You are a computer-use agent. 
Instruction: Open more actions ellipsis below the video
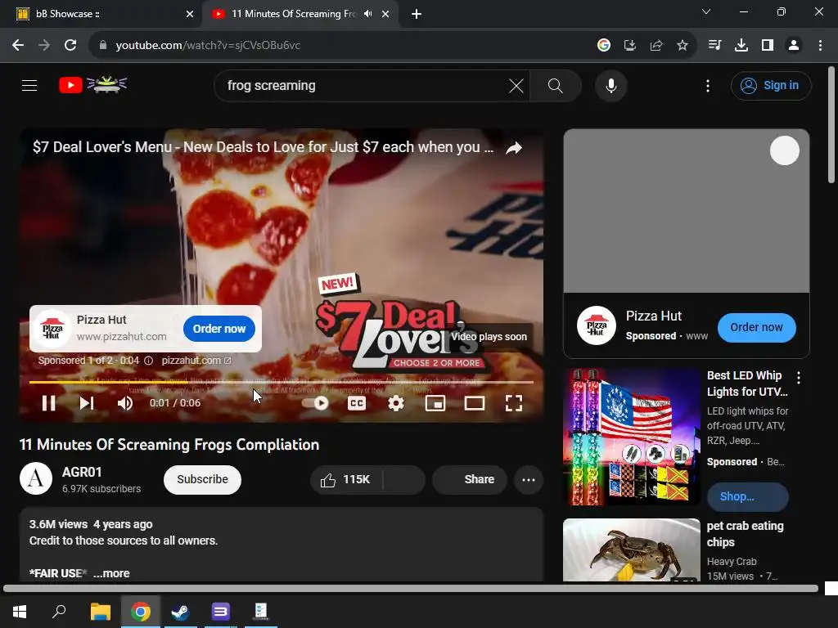click(x=529, y=479)
